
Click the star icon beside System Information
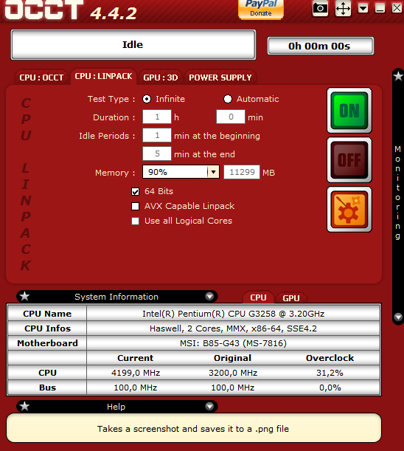click(x=25, y=296)
